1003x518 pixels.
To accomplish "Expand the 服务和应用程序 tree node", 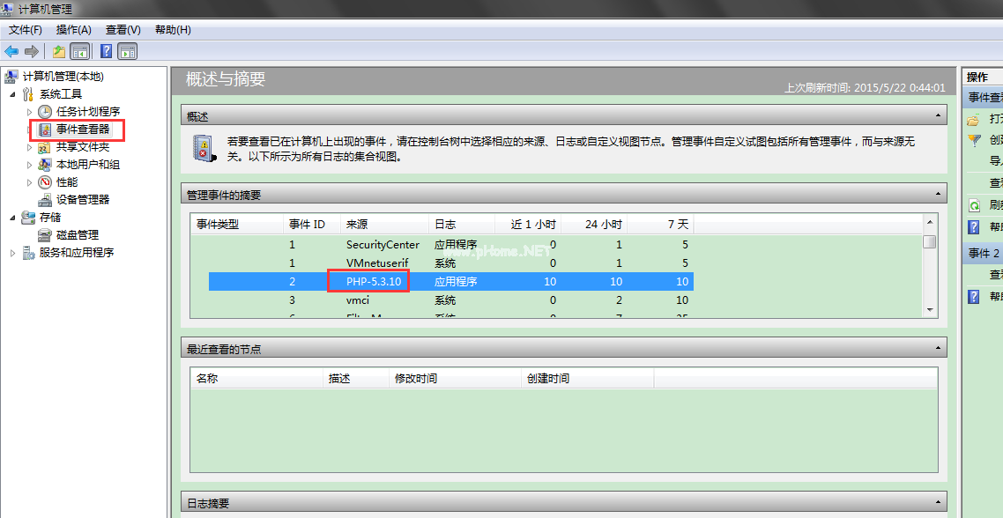I will 12,253.
